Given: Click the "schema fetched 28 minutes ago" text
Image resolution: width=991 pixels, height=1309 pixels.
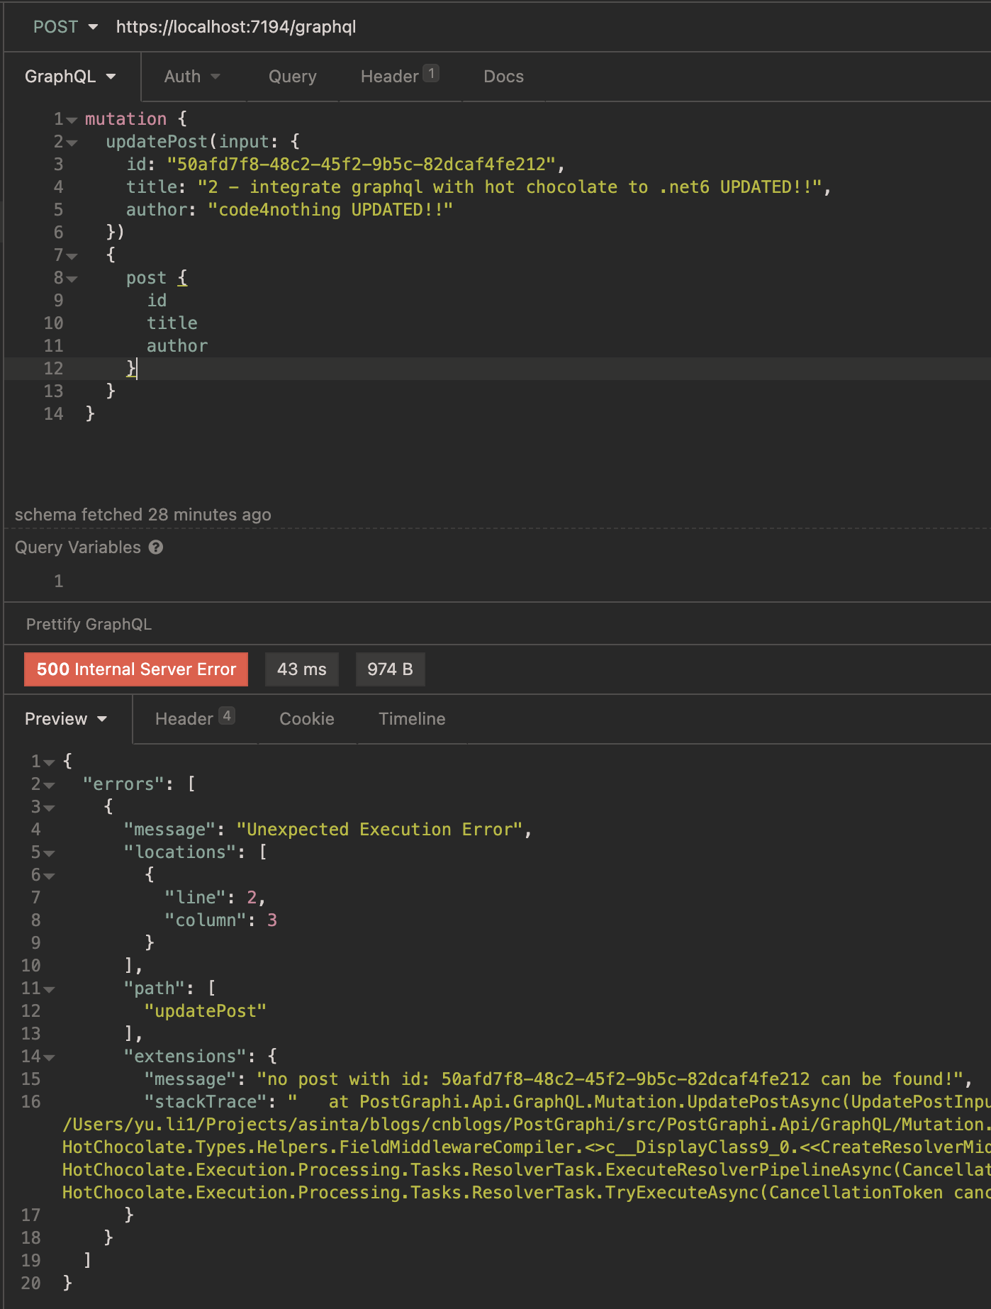Looking at the screenshot, I should [143, 515].
